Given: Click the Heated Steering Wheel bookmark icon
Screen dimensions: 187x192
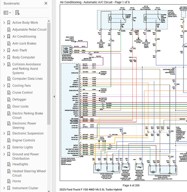Looking at the screenshot, I should pyautogui.click(x=9, y=171).
